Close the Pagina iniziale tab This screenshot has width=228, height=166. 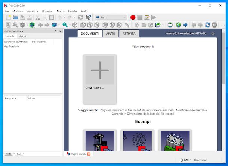click(89, 154)
